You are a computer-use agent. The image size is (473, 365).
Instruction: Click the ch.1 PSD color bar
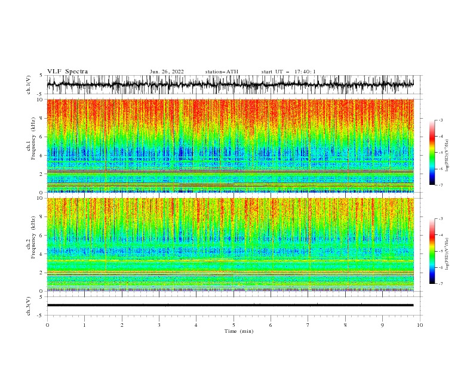[432, 152]
